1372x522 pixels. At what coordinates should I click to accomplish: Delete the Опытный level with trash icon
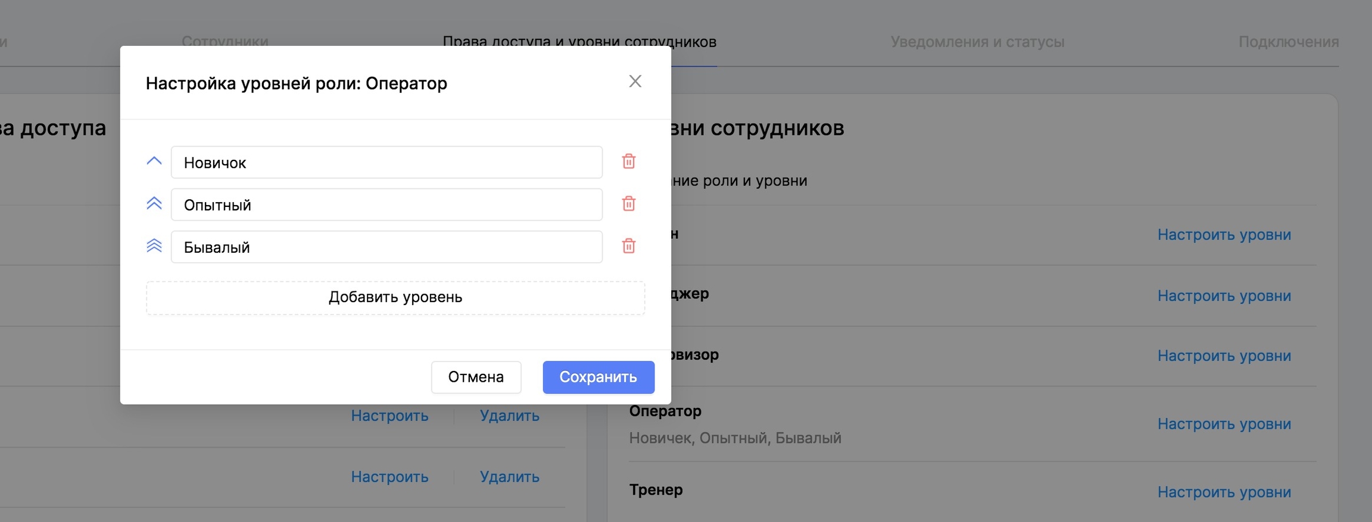click(x=628, y=204)
